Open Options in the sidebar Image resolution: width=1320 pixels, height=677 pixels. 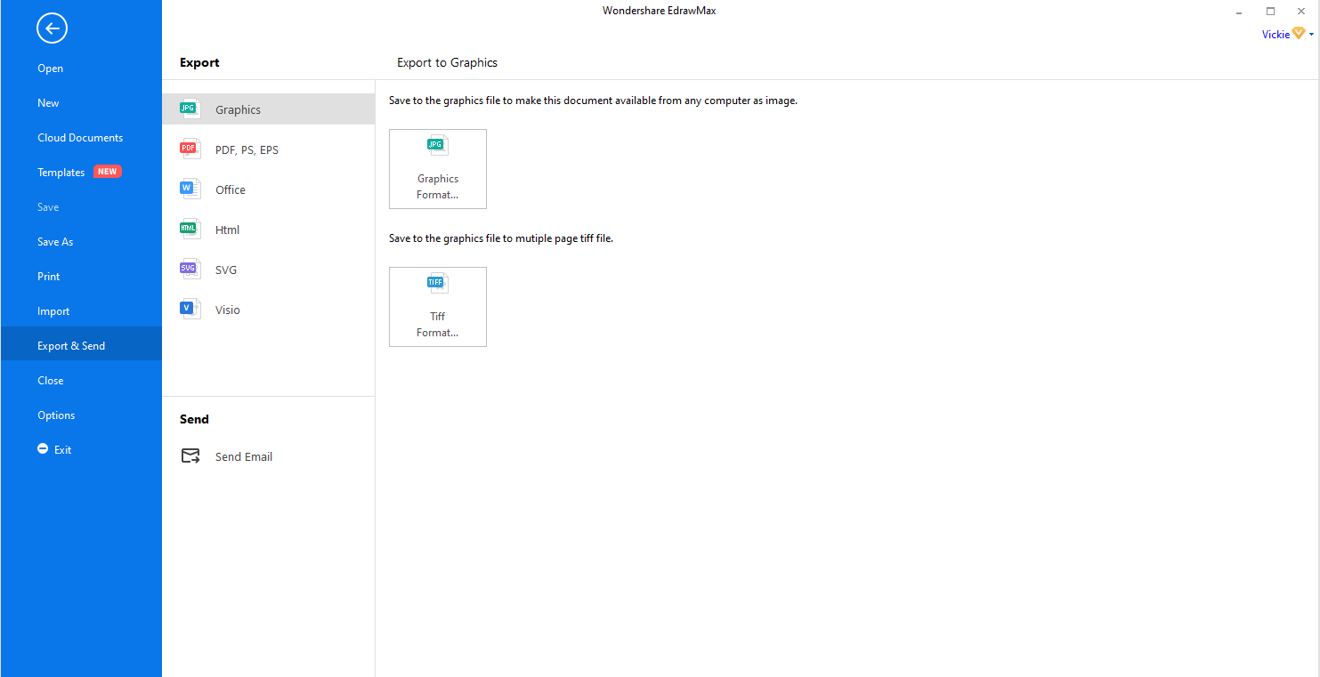[56, 415]
